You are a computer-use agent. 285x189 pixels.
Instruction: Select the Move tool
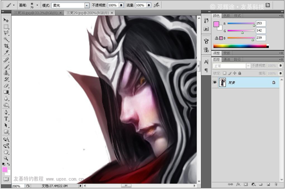[6, 20]
